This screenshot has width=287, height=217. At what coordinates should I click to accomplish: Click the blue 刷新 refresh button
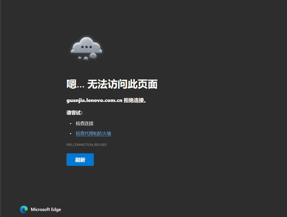80,160
